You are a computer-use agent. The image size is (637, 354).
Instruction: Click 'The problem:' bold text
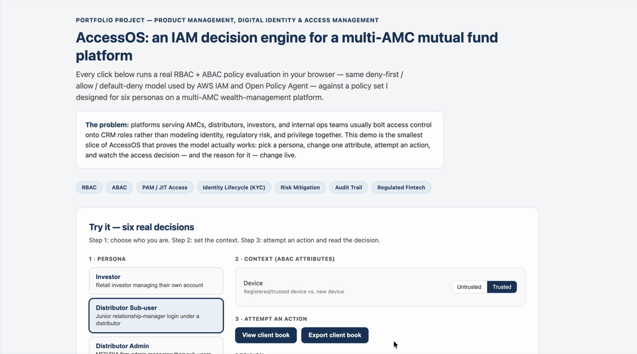107,125
